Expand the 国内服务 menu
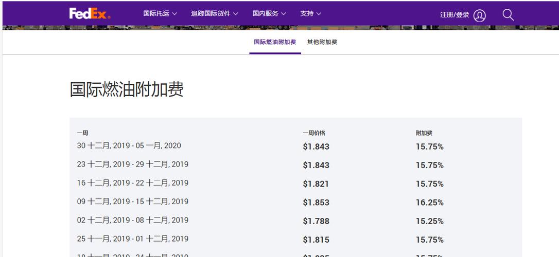559x257 pixels. 269,13
